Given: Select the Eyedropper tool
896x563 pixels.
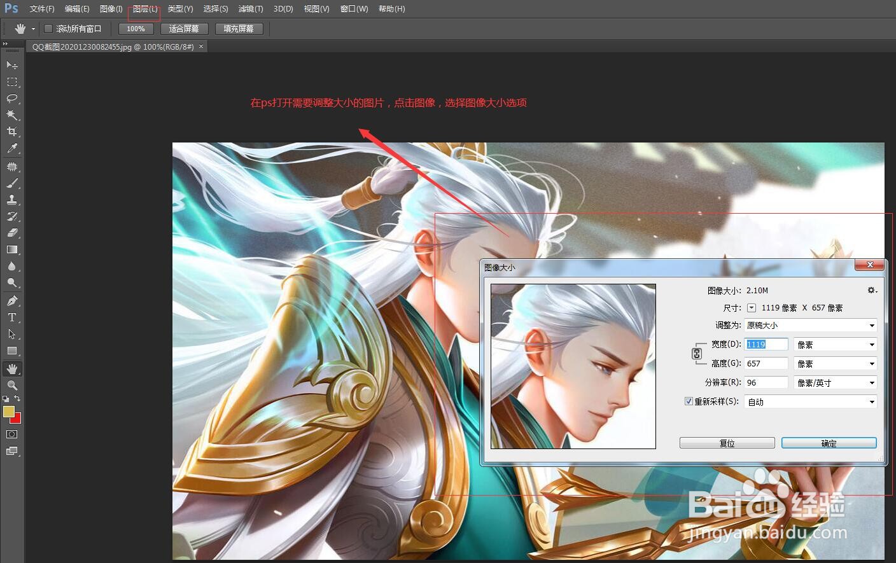Looking at the screenshot, I should point(12,148).
